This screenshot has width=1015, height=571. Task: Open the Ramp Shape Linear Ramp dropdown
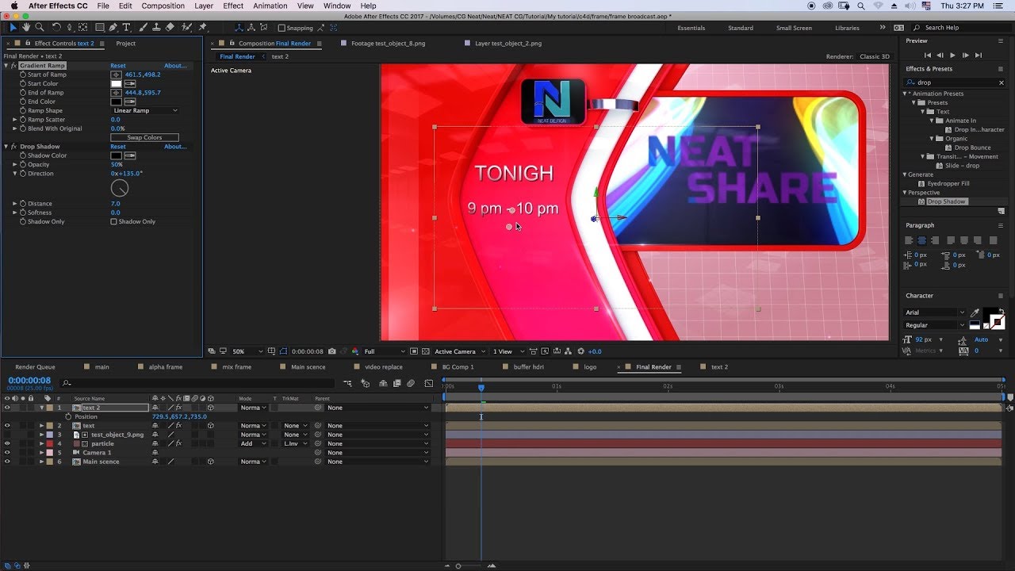click(x=146, y=111)
